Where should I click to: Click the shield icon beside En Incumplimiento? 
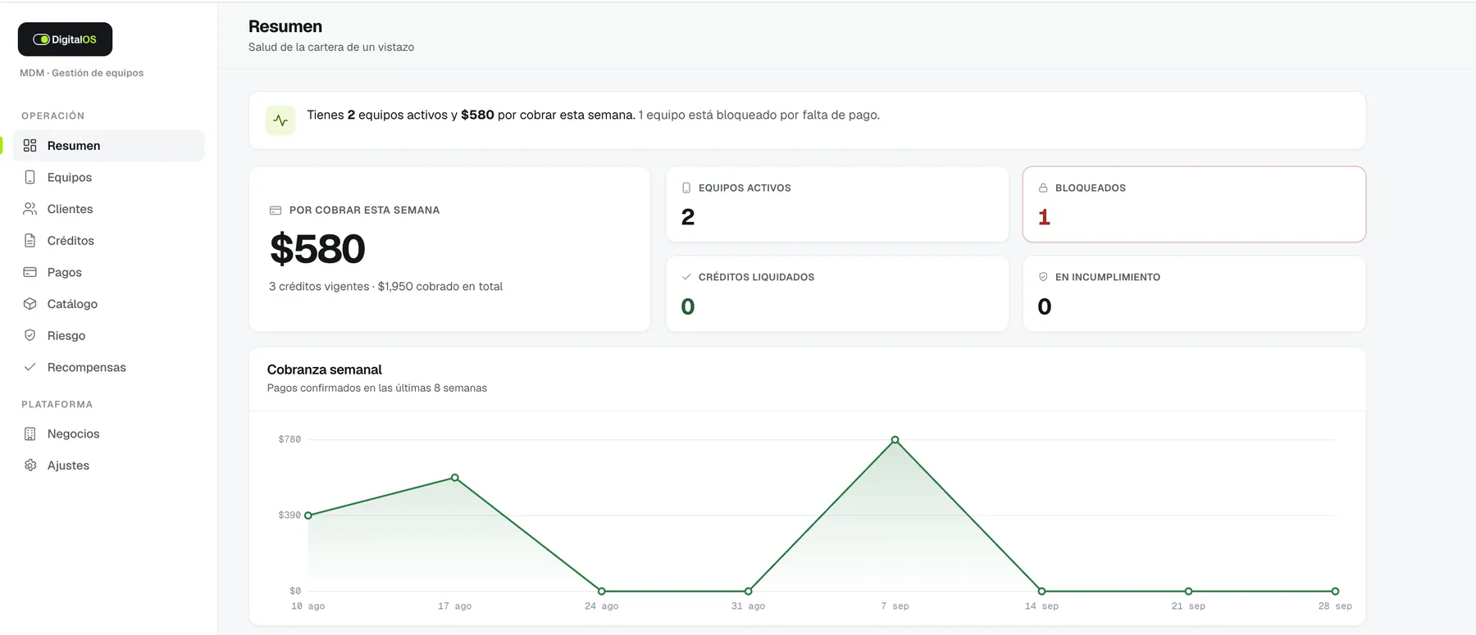1043,277
